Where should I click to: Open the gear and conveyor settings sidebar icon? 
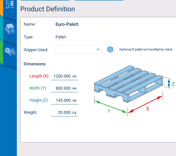click(x=10, y=51)
